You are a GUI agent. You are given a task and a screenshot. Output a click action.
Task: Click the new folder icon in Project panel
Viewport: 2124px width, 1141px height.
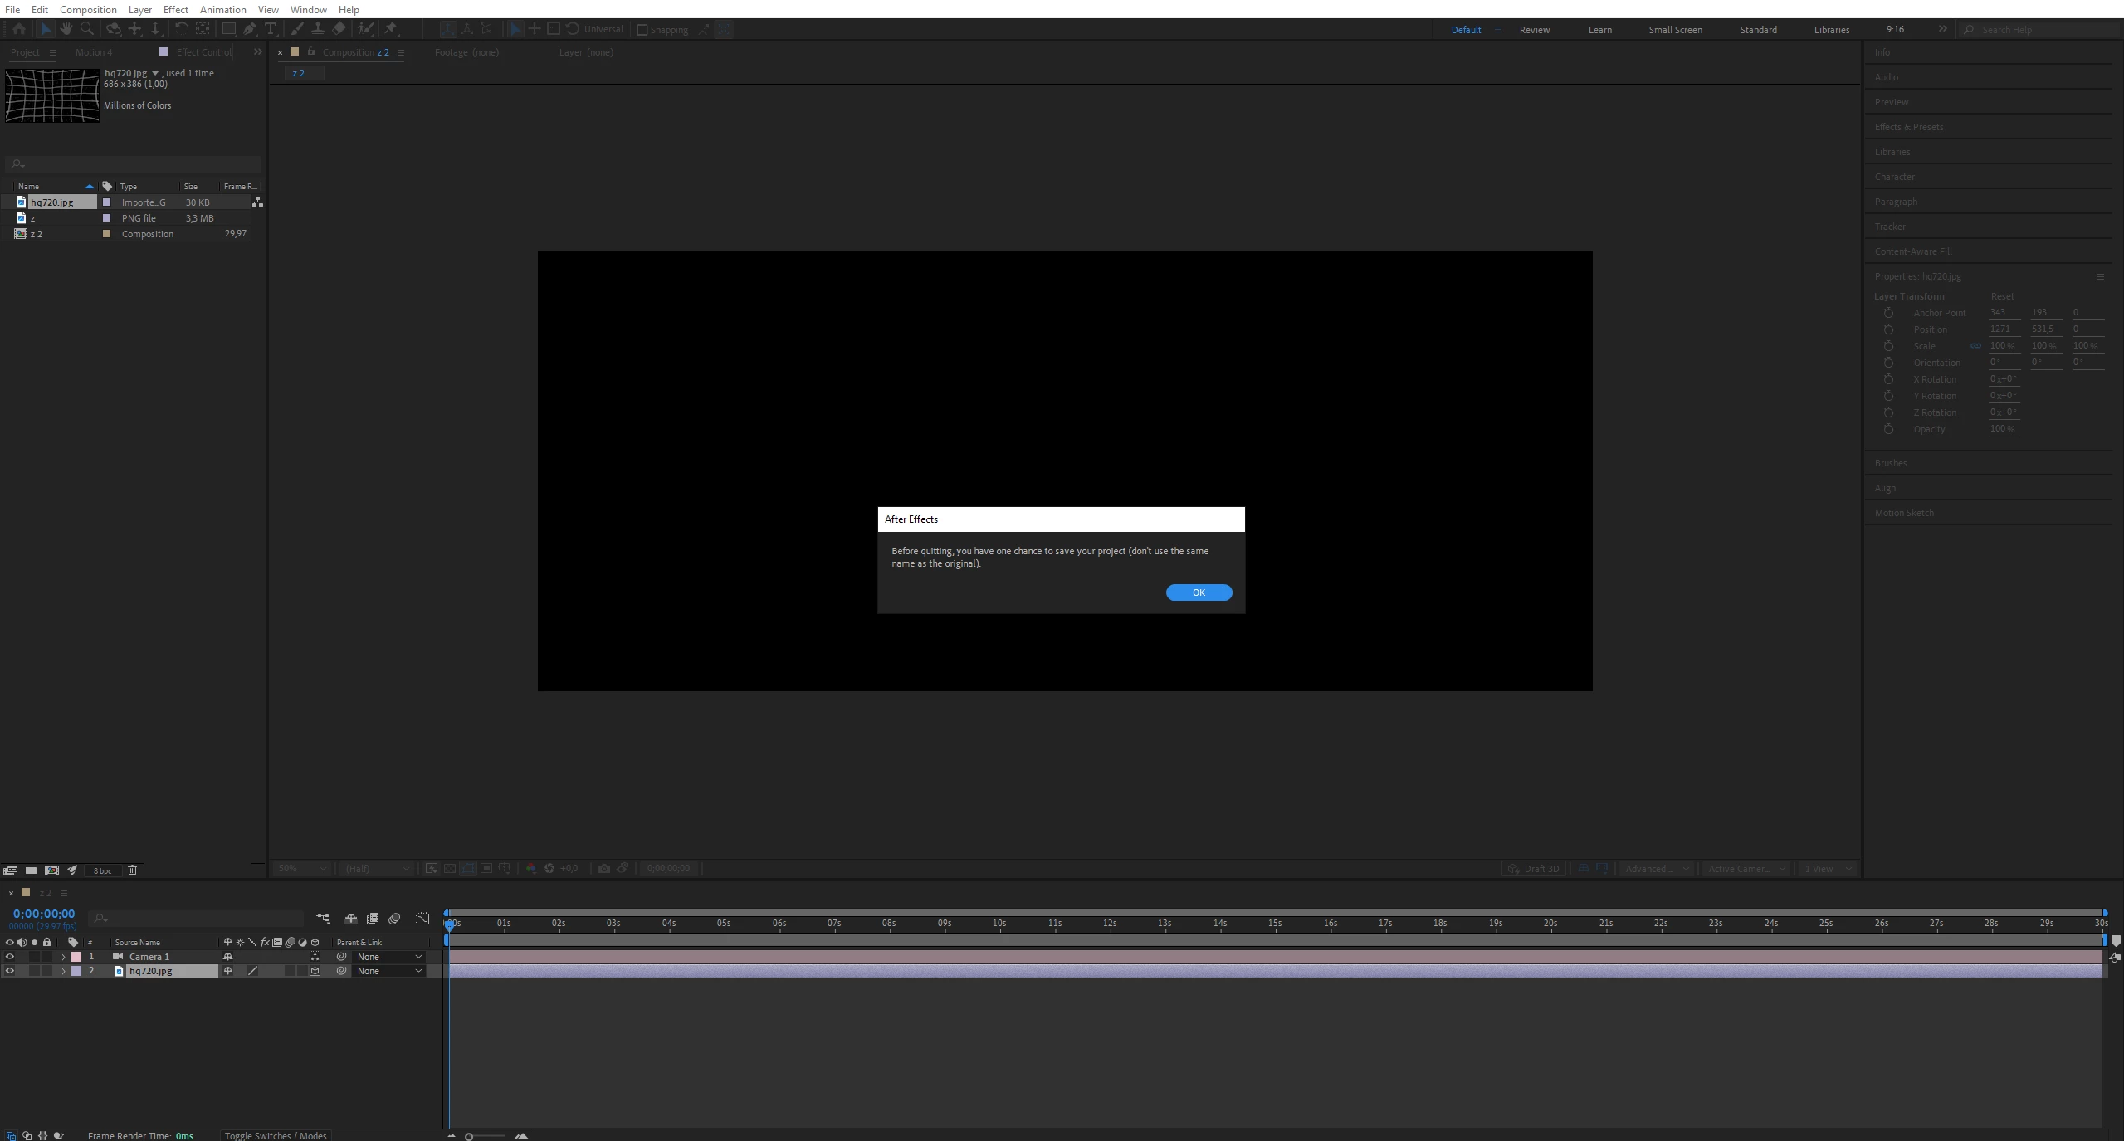coord(31,870)
